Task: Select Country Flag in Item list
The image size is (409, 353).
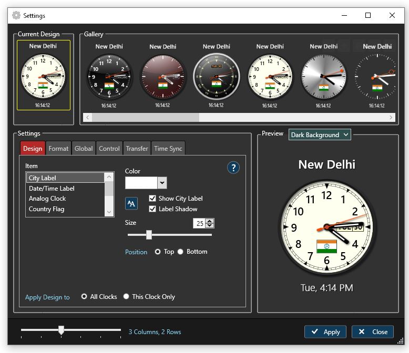Action: [65, 209]
